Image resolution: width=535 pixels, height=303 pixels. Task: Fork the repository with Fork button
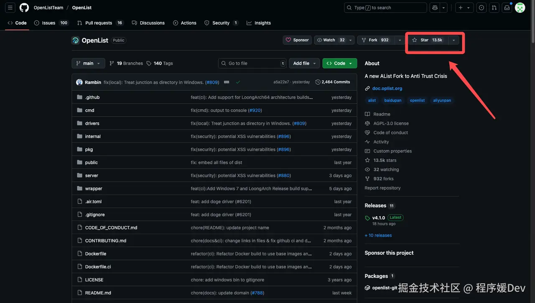pyautogui.click(x=376, y=40)
